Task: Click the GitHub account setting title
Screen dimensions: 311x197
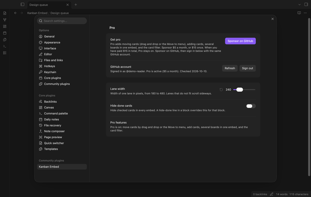Action: point(121,67)
